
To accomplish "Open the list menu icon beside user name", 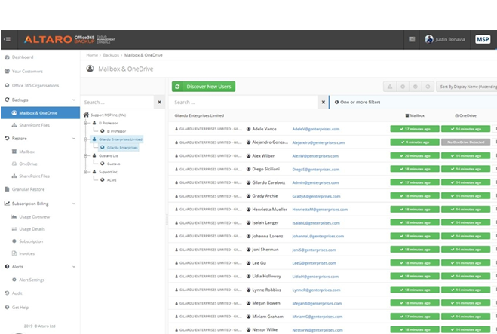I will tap(412, 39).
